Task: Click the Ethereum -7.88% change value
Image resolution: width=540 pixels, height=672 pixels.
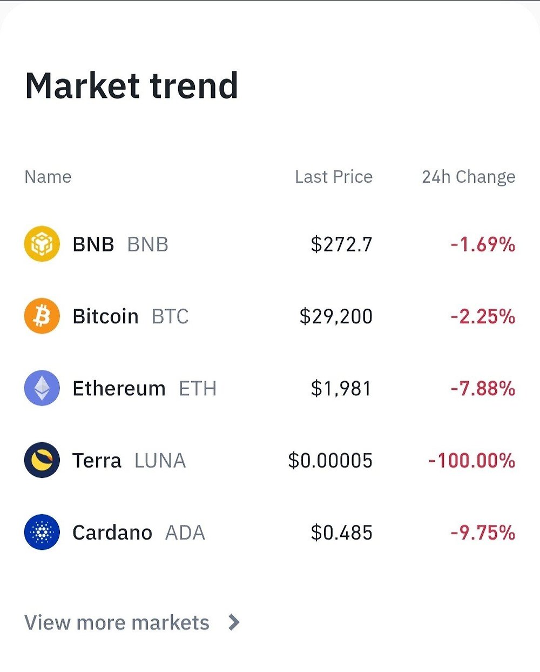Action: click(x=483, y=388)
